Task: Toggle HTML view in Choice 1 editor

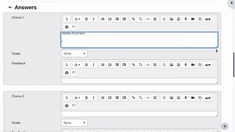Action: coord(148,19)
